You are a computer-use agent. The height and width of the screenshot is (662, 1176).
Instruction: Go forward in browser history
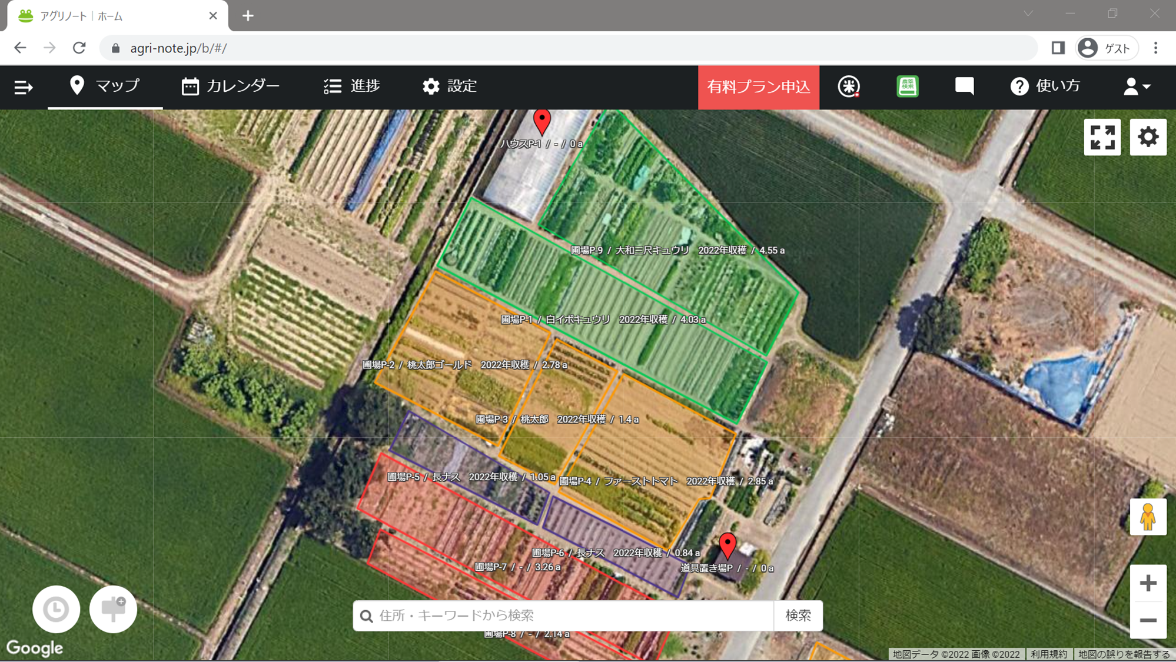(49, 48)
